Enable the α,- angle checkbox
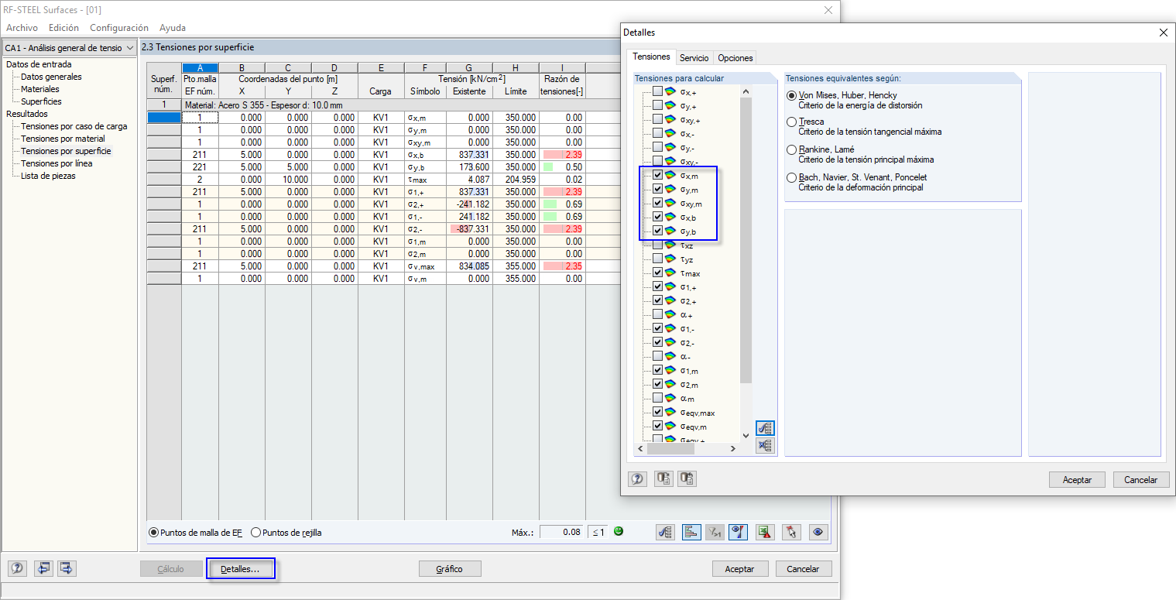This screenshot has width=1176, height=600. pos(657,356)
